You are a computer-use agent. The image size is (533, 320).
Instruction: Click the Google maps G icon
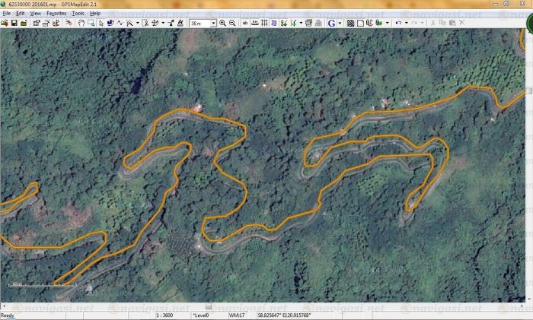click(331, 23)
